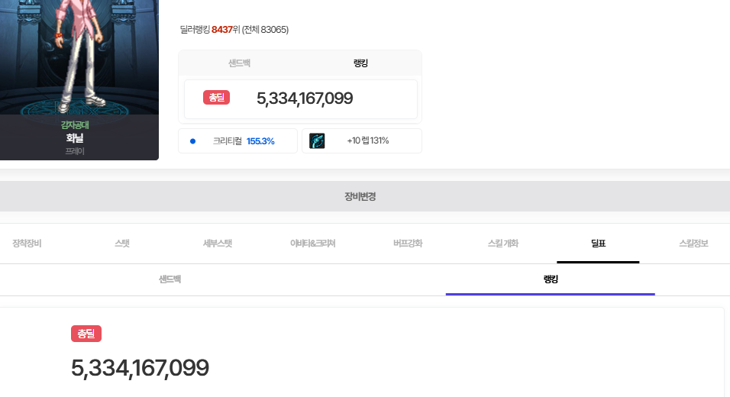Open the 스탯 tab
The image size is (730, 397).
tap(122, 244)
